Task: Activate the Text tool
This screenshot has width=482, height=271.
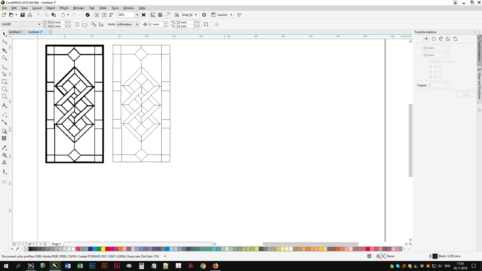Action: [4, 105]
